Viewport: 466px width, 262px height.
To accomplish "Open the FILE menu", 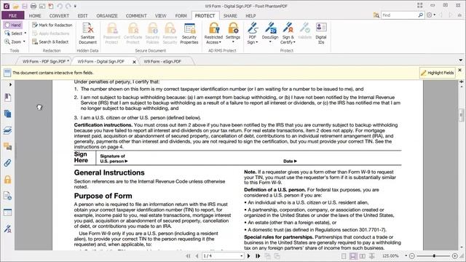I will click(x=13, y=15).
